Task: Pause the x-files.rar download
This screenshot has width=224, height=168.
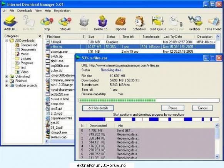Action: 172,108
